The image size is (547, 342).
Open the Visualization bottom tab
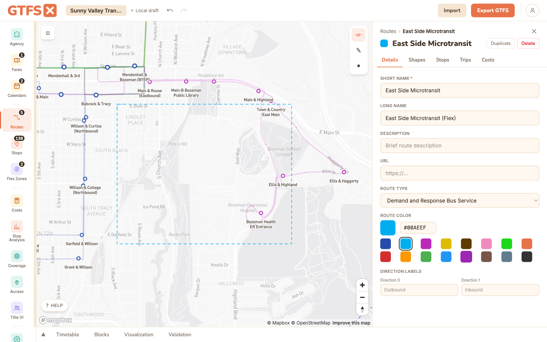coord(139,334)
